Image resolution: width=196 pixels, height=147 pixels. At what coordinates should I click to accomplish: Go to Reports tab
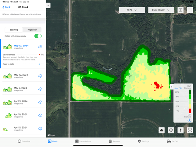tap(114, 141)
